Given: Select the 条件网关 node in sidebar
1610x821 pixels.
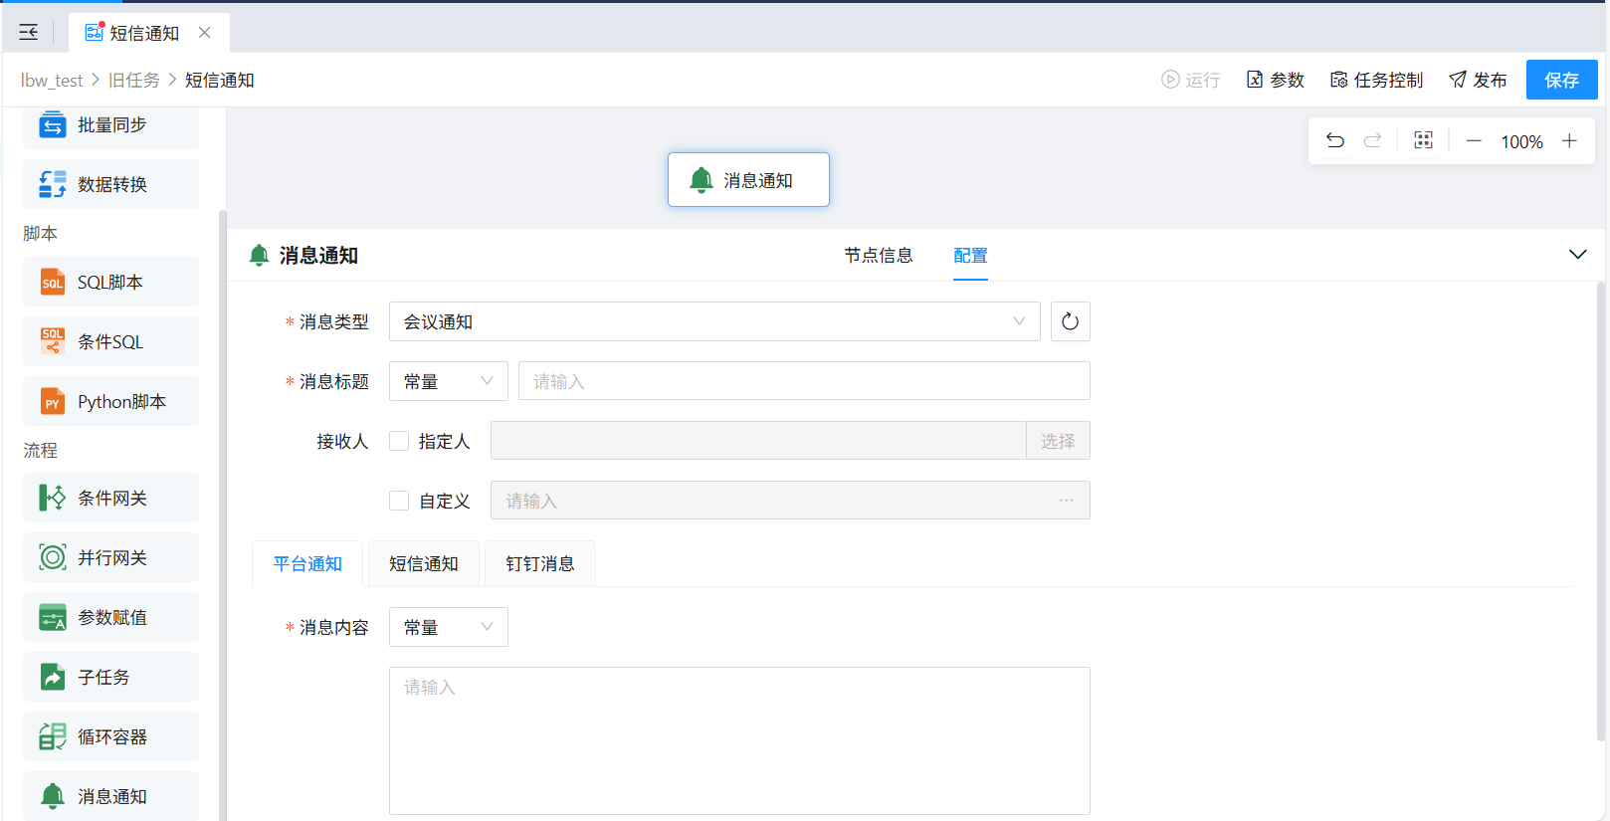Looking at the screenshot, I should point(110,499).
